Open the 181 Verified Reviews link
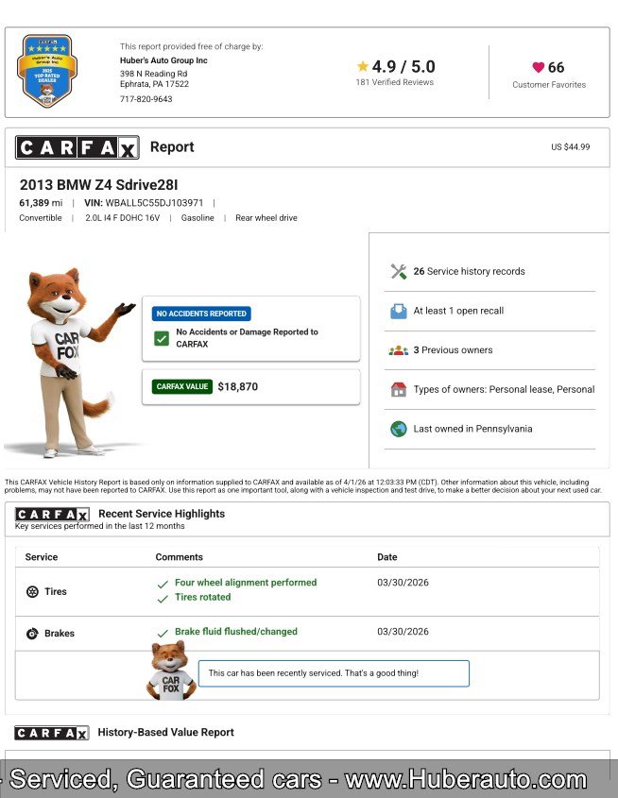Viewport: 618px width, 798px height. coord(394,83)
